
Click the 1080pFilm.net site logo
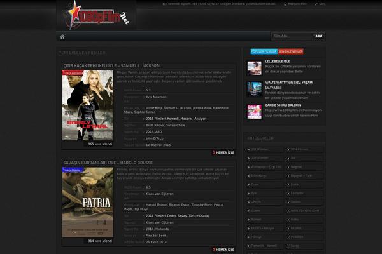pos(96,15)
